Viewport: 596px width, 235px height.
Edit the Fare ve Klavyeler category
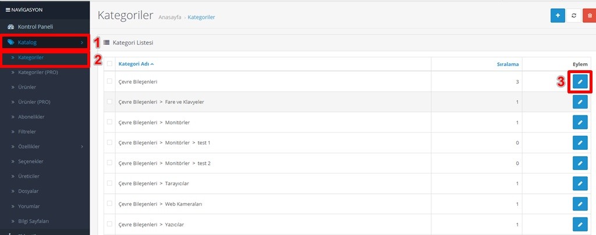point(580,102)
